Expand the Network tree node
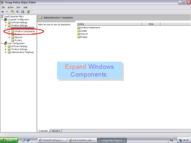 point(9,37)
